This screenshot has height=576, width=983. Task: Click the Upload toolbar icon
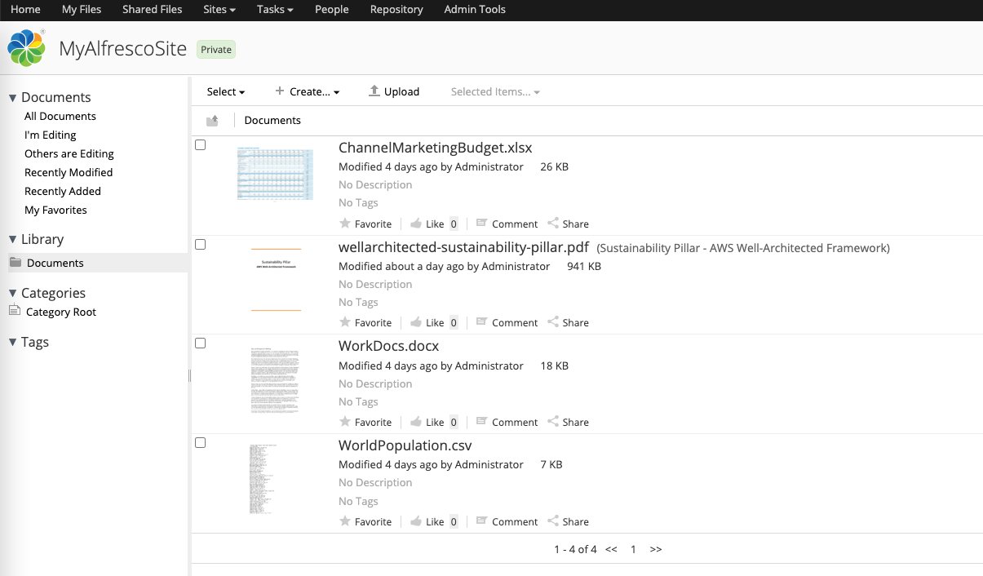(x=374, y=91)
